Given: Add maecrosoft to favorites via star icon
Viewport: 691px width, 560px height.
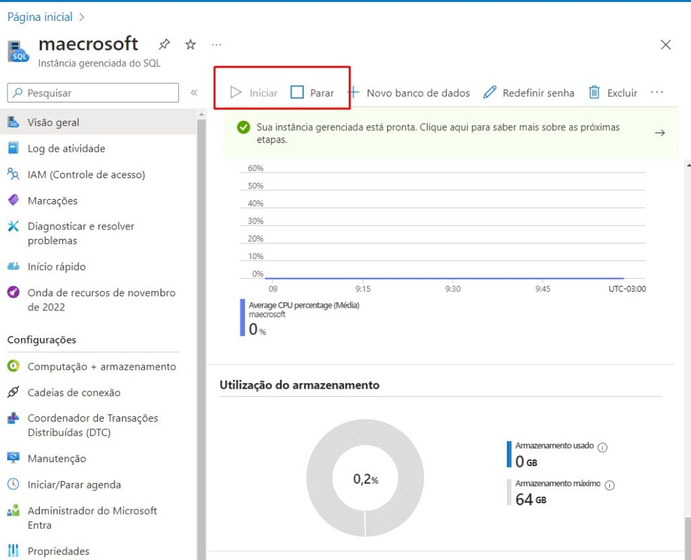Looking at the screenshot, I should tap(190, 44).
